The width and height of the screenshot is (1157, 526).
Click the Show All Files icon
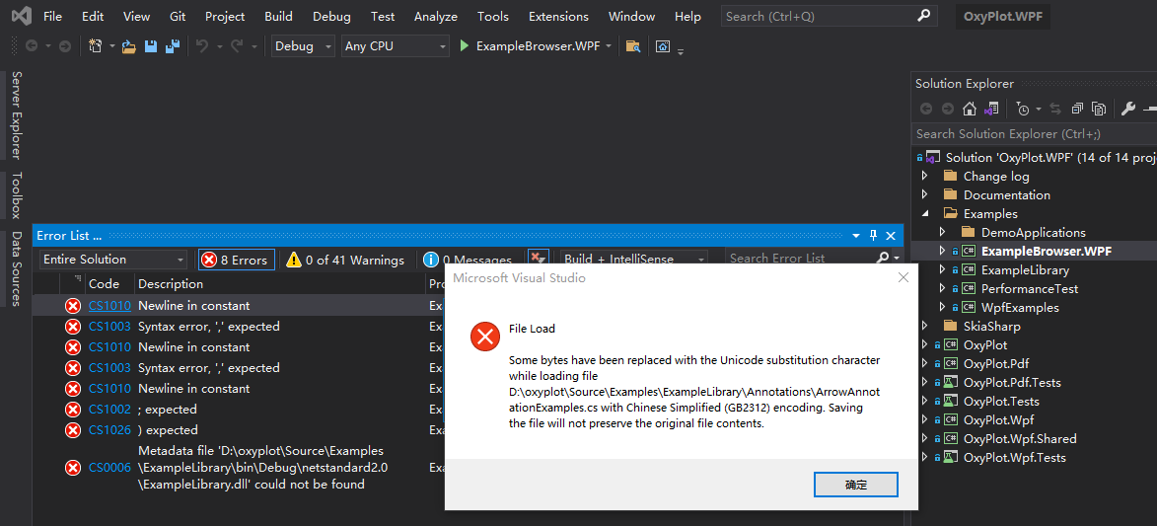point(1099,110)
